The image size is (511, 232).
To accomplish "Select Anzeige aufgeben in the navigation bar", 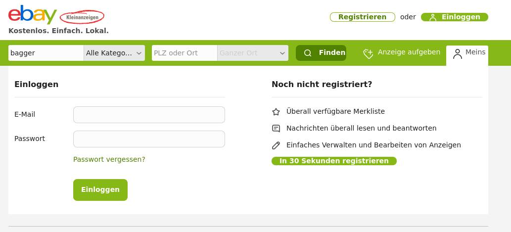I will coord(409,52).
